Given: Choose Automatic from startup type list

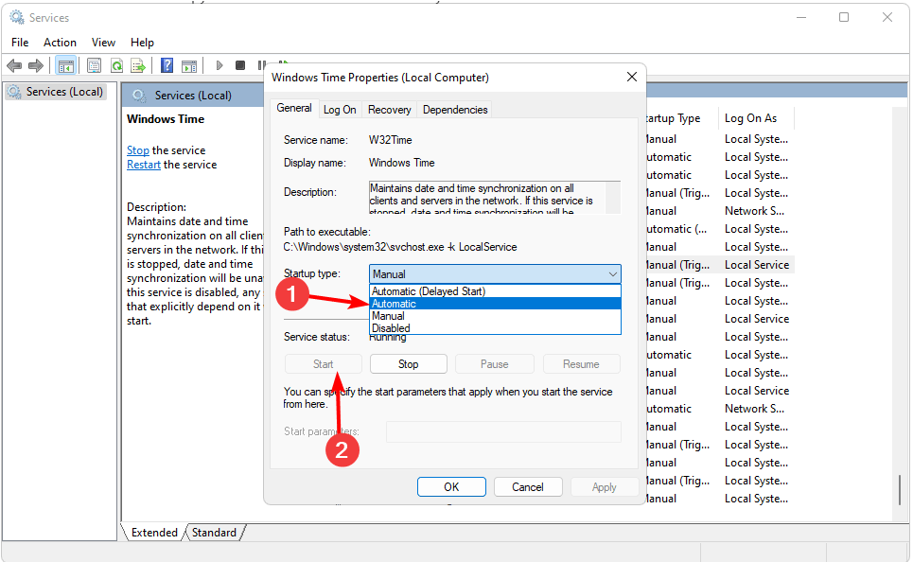Looking at the screenshot, I should point(495,304).
